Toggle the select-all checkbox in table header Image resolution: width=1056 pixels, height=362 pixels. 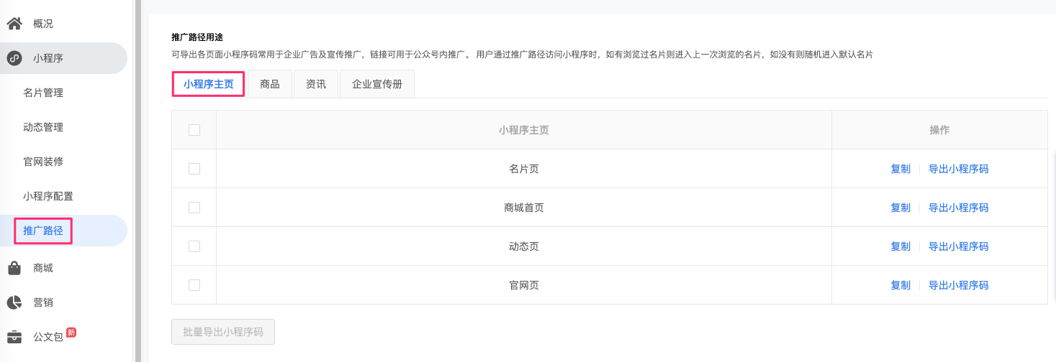[194, 130]
